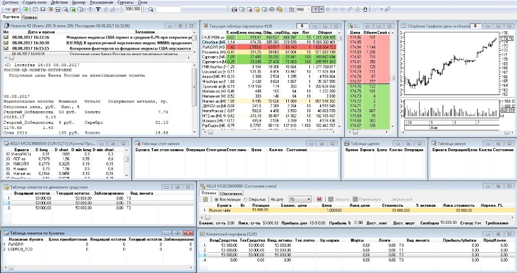
Task: Click the news text vertical scrollbar
Action: (x=194, y=98)
